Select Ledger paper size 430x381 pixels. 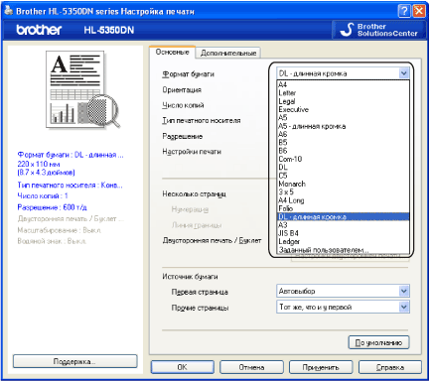click(x=343, y=242)
